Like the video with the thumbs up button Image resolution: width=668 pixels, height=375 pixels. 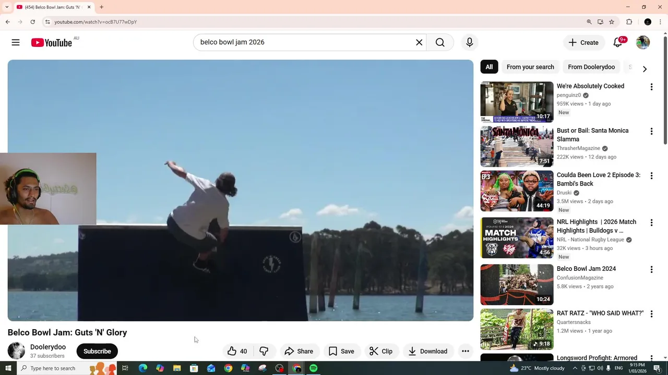237,351
